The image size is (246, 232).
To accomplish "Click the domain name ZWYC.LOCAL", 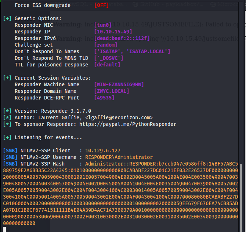I will tap(112, 91).
